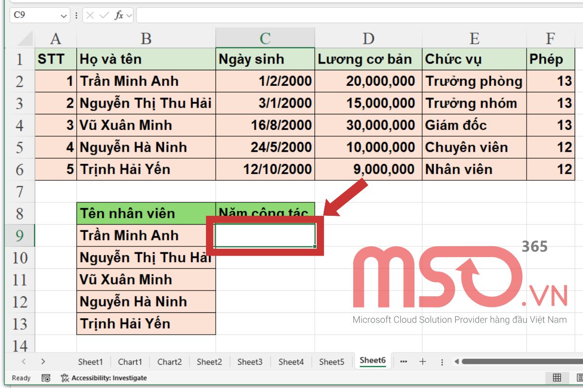
Task: Select salary cell 30,000,000
Action: coord(369,125)
